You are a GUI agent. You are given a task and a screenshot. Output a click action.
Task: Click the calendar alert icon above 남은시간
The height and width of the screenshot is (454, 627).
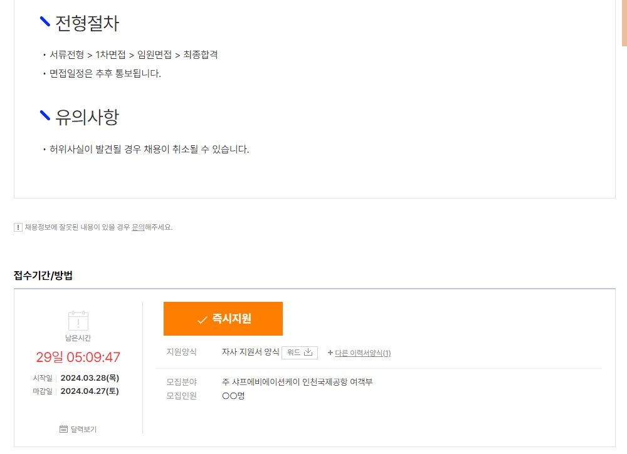78,321
